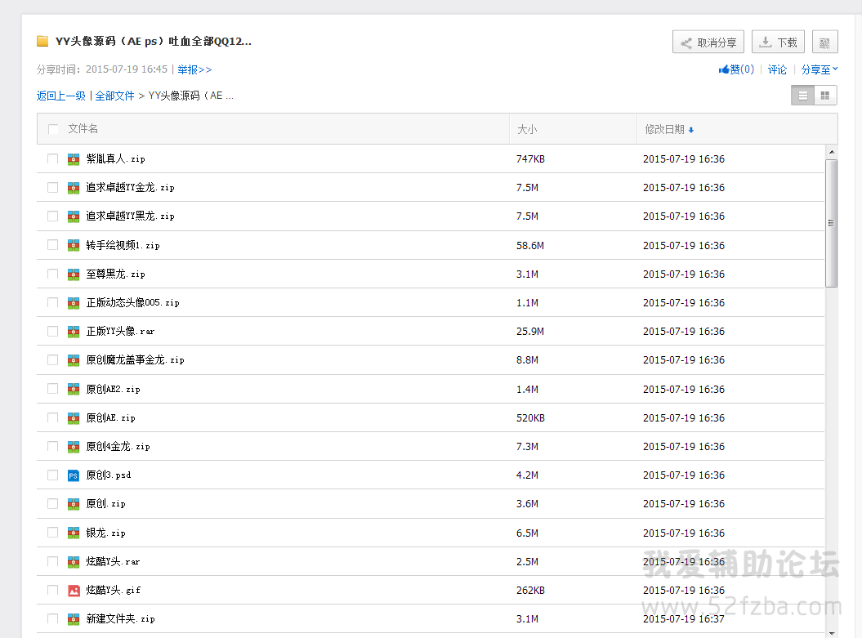The width and height of the screenshot is (862, 638).
Task: Open the file 至尊黑龙.zip
Action: [115, 274]
